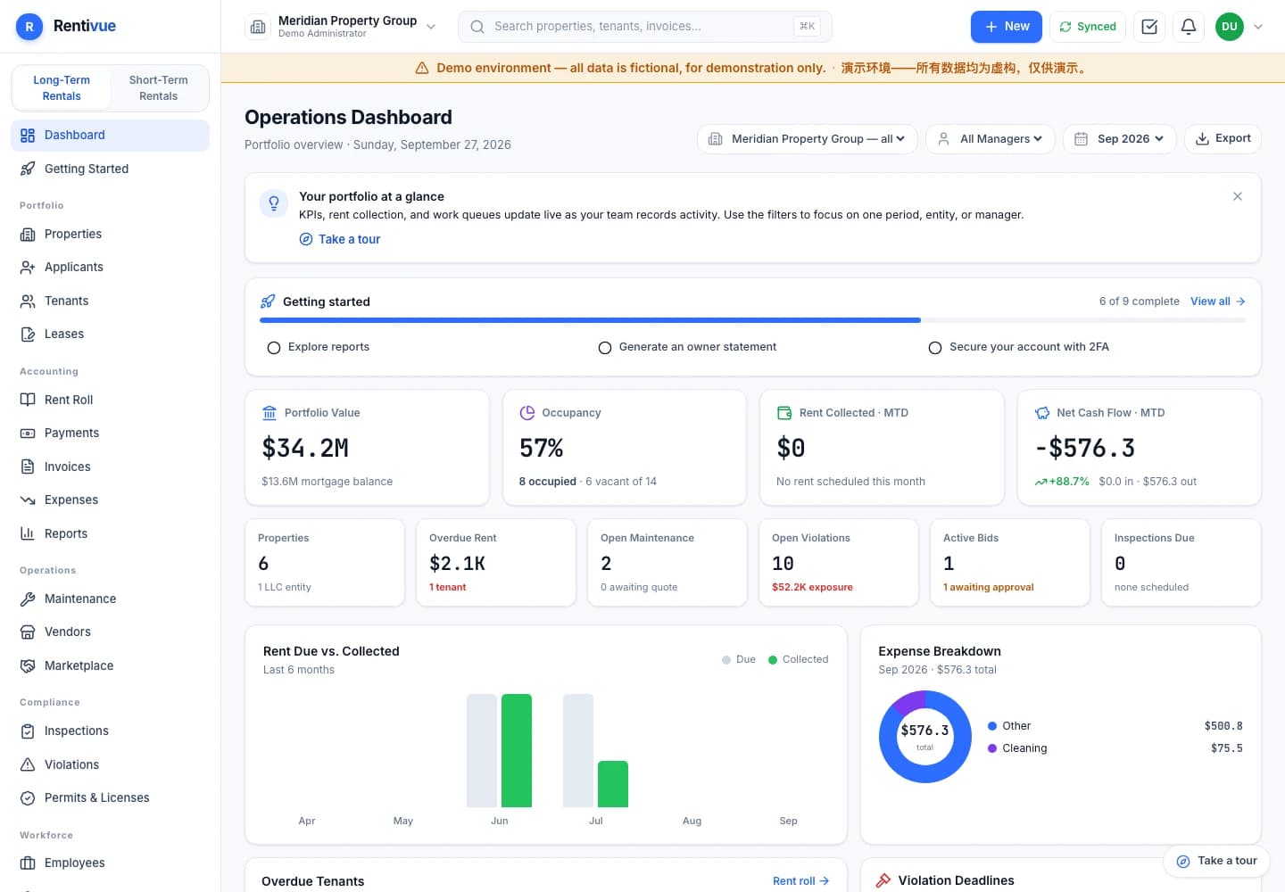Click the Getting started progress bar

click(753, 320)
